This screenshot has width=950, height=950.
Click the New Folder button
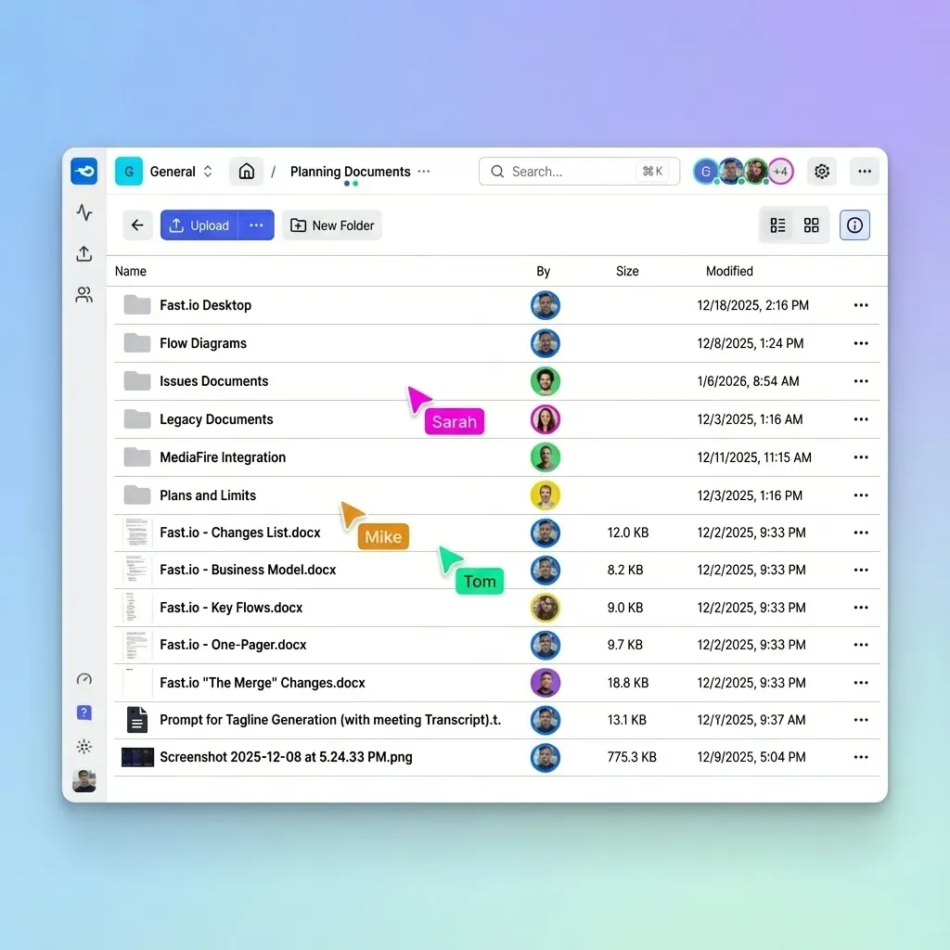[331, 225]
